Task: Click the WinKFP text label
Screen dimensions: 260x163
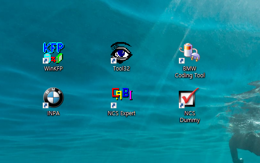Action: [53, 69]
